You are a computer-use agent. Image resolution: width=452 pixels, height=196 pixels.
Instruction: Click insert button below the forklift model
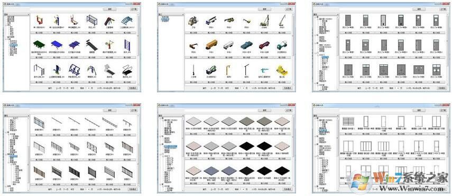click(x=193, y=33)
